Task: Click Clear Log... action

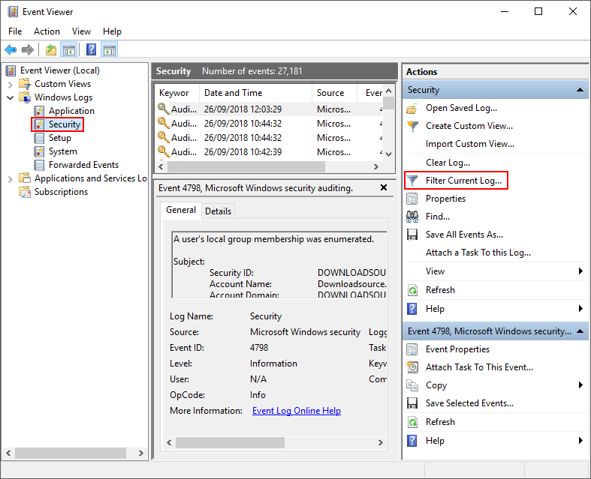Action: click(x=448, y=163)
